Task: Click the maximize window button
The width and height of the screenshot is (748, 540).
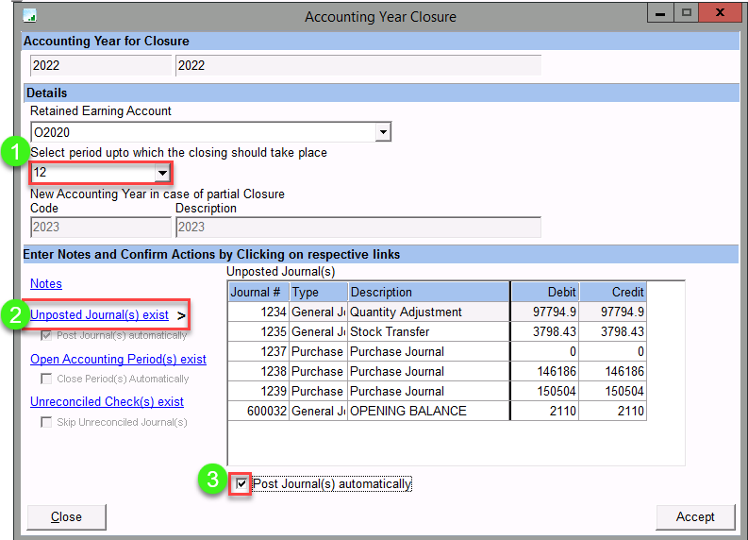Action: [686, 13]
